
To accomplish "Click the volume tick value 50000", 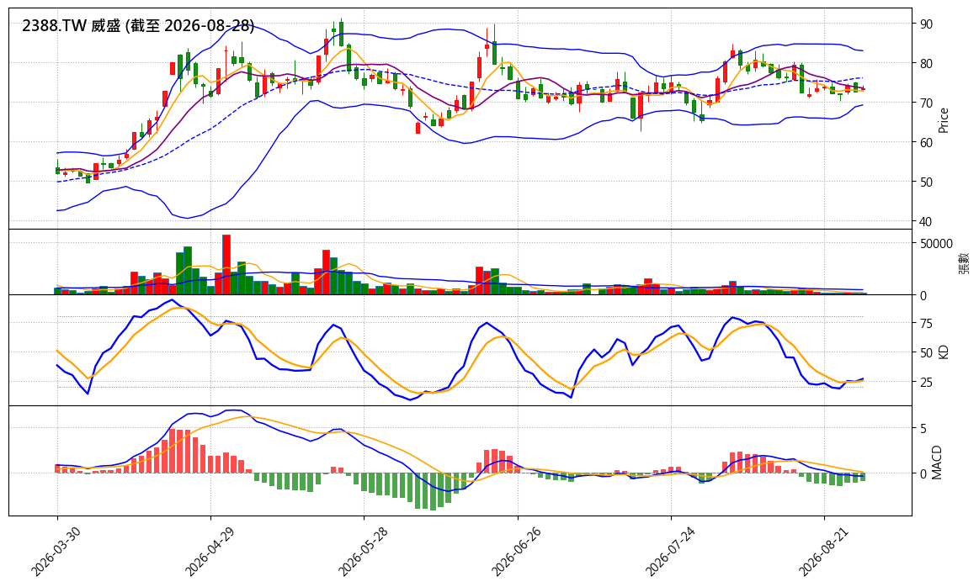I will 936,243.
